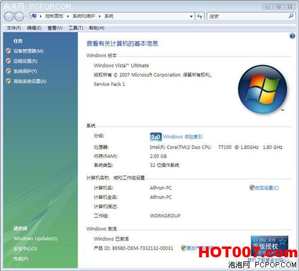The width and height of the screenshot is (299, 271).
Task: Select the Service Pack 1 text
Action: (x=109, y=84)
